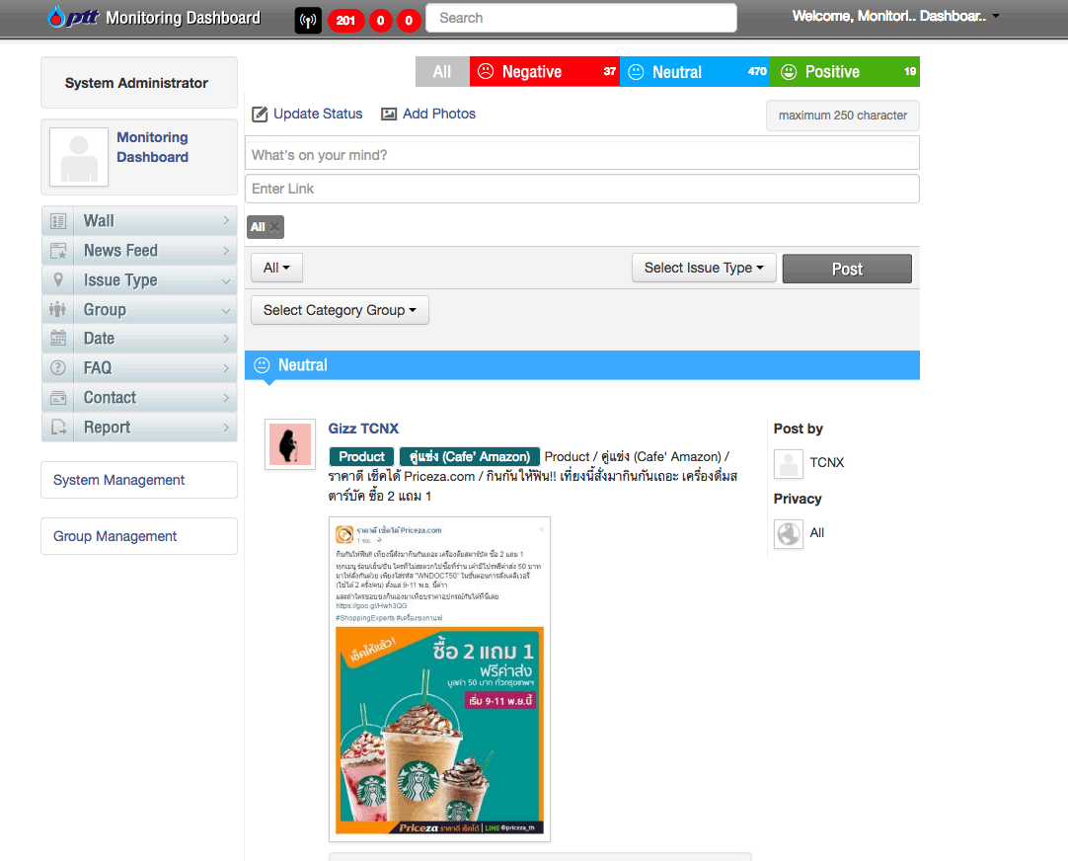Viewport: 1068px width, 861px height.
Task: Click the Cafe' Amazon competitor tag label
Action: (469, 456)
